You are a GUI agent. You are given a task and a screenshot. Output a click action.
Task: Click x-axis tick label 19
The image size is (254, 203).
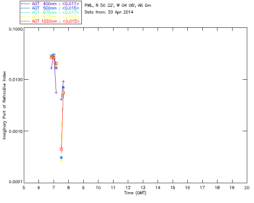232,188
